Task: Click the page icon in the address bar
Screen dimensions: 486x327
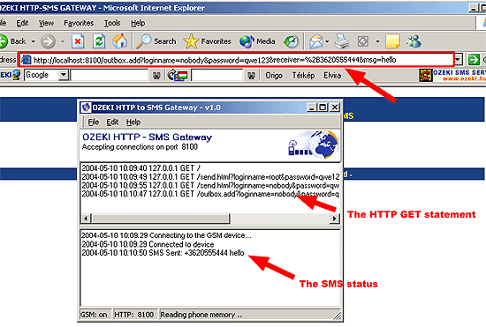Action: point(27,60)
